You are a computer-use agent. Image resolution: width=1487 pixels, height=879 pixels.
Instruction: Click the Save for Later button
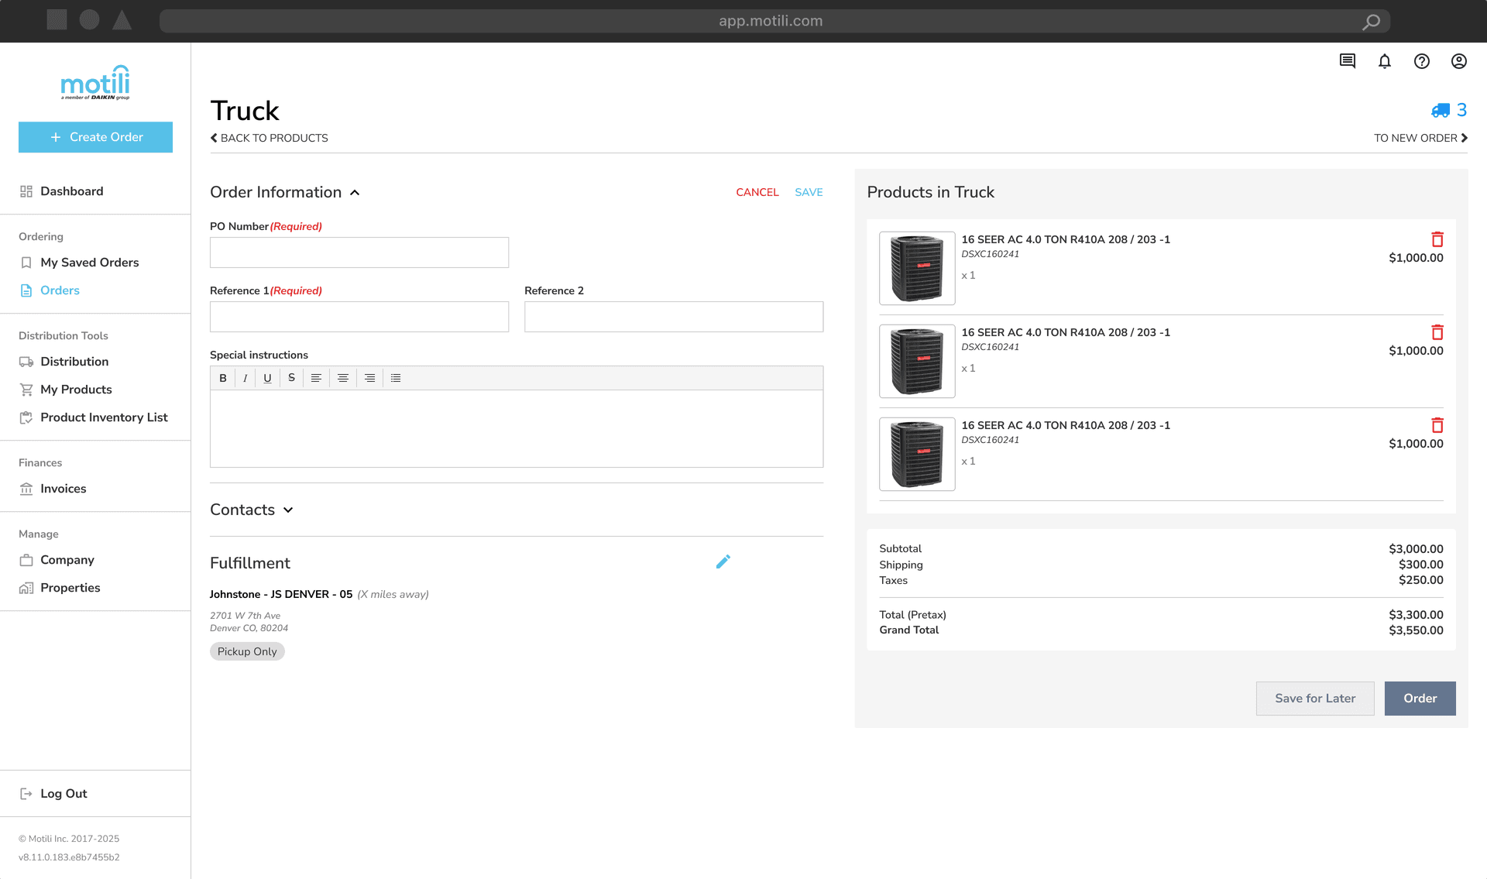(x=1314, y=698)
